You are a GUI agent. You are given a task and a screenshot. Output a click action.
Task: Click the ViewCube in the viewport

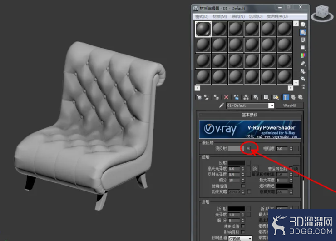click(x=322, y=13)
